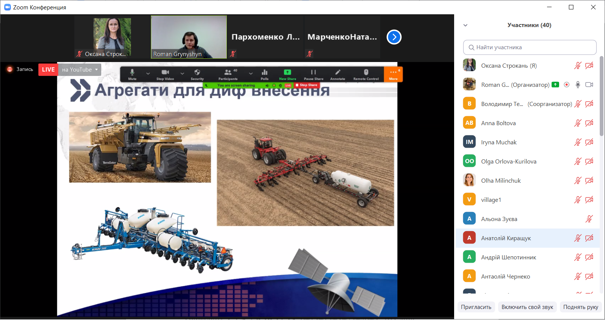Click Володимир Те...'s muted microphone icon
This screenshot has height=321, width=605.
(x=578, y=104)
